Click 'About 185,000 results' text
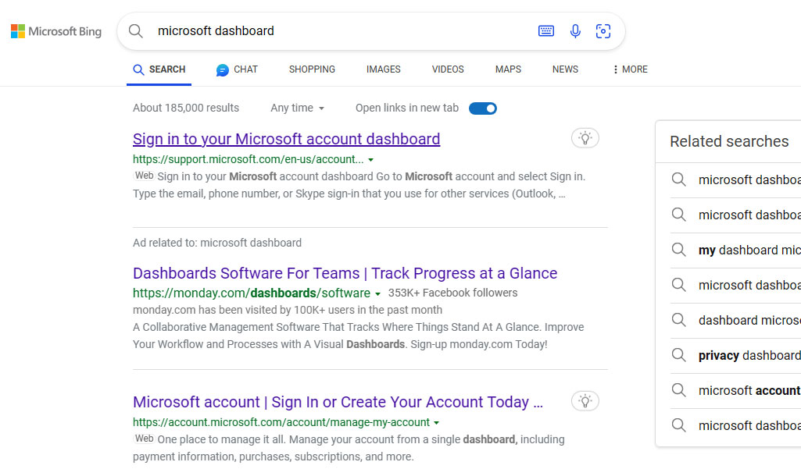Viewport: 801px width, 469px height. coord(186,108)
